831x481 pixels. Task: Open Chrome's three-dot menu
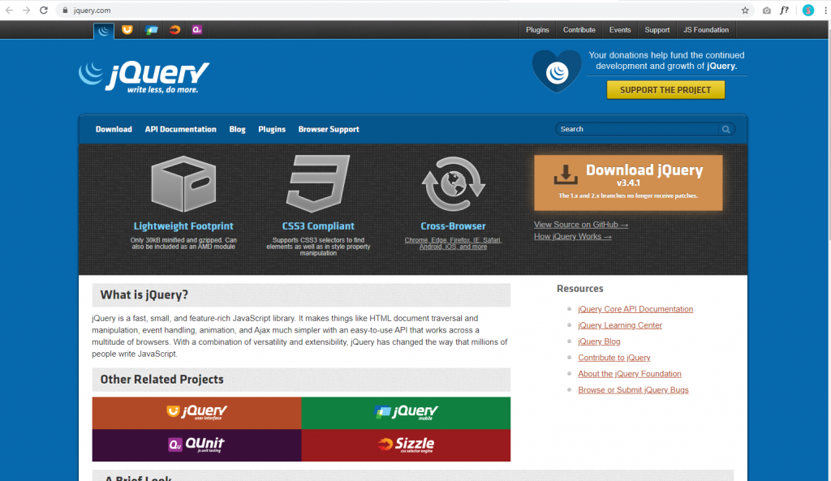825,10
